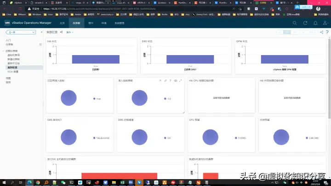Click the menu icon beside 仪表板 in sidebar
The width and height of the screenshot is (331, 186).
click(40, 45)
